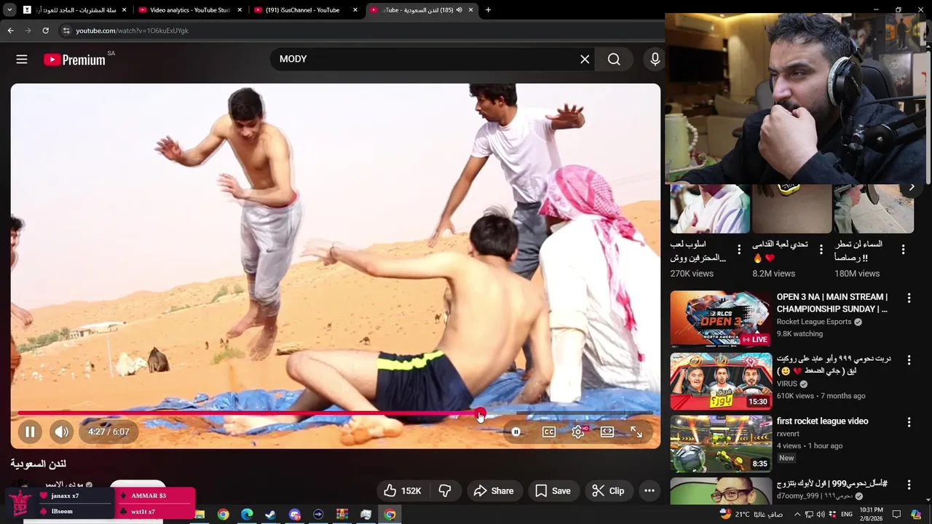
Task: Open player settings gear
Action: (x=578, y=432)
